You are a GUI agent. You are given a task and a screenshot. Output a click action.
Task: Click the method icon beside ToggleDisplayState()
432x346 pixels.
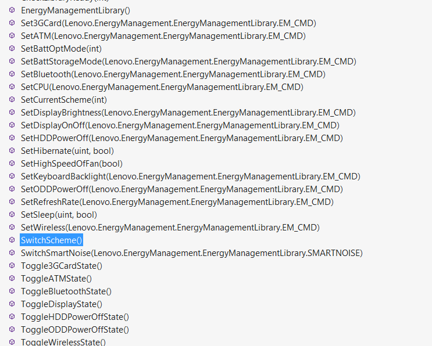click(12, 304)
